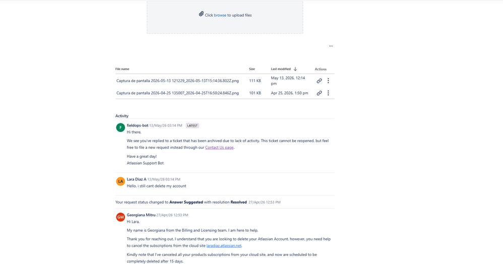Image resolution: width=503 pixels, height=264 pixels.
Task: Click the 13/May/26 03:14 PM fieldops-bot timestamp
Action: [x=165, y=125]
